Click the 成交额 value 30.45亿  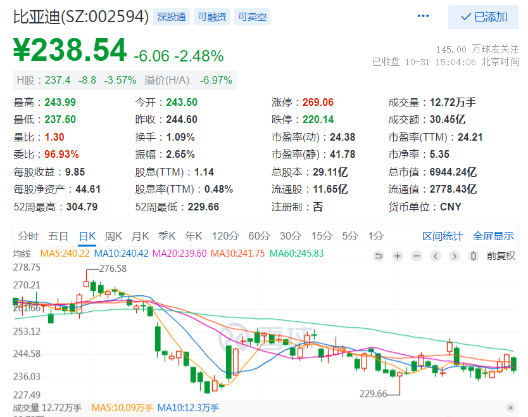click(x=447, y=119)
